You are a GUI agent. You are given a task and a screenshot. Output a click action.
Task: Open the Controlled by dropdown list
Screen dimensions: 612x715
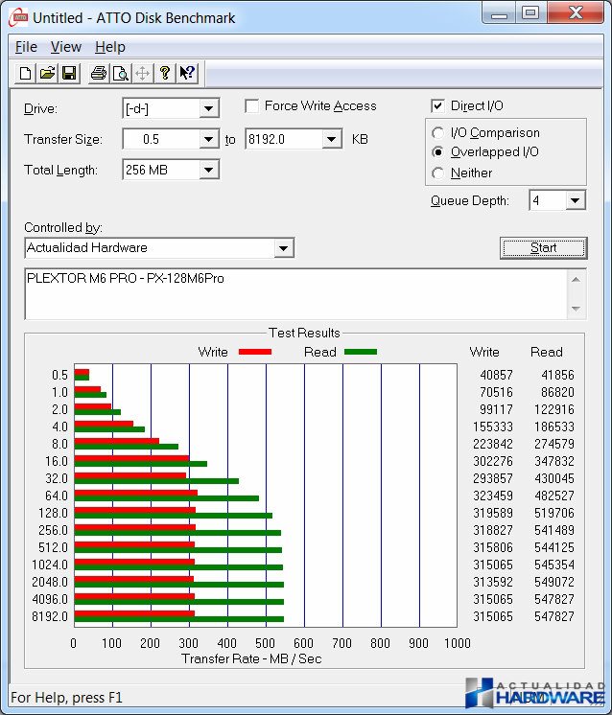[283, 248]
